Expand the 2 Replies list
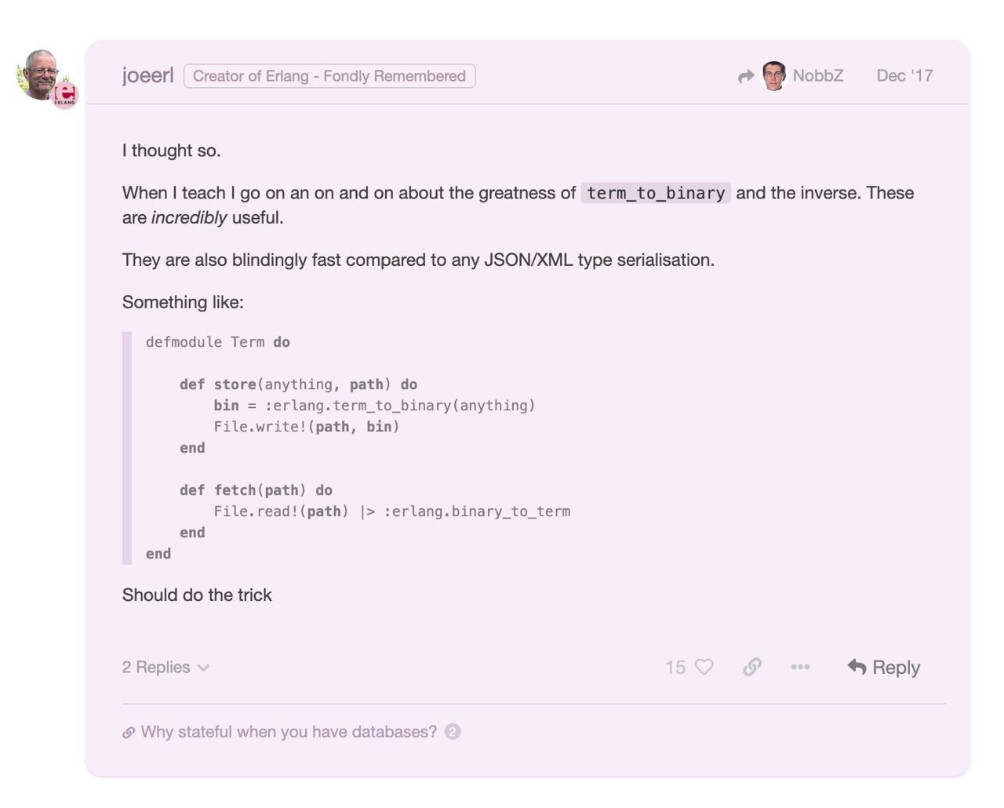Image resolution: width=1004 pixels, height=808 pixels. point(166,667)
